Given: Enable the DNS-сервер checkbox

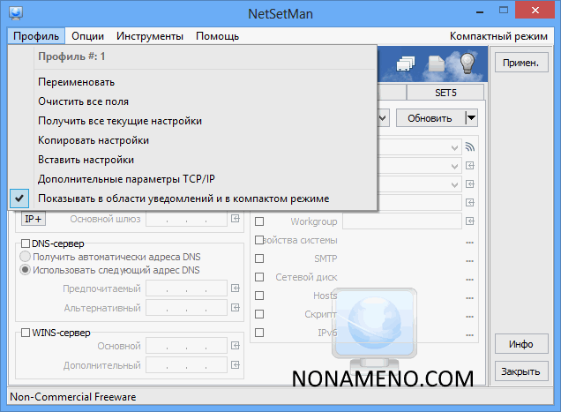Looking at the screenshot, I should pyautogui.click(x=26, y=243).
